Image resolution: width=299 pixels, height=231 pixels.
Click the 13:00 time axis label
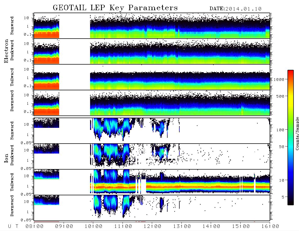[x=182, y=226]
